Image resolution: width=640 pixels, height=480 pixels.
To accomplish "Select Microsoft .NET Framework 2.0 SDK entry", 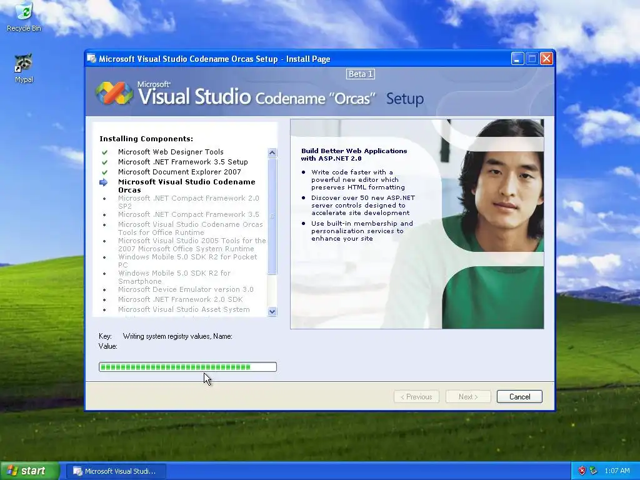I will (x=181, y=299).
